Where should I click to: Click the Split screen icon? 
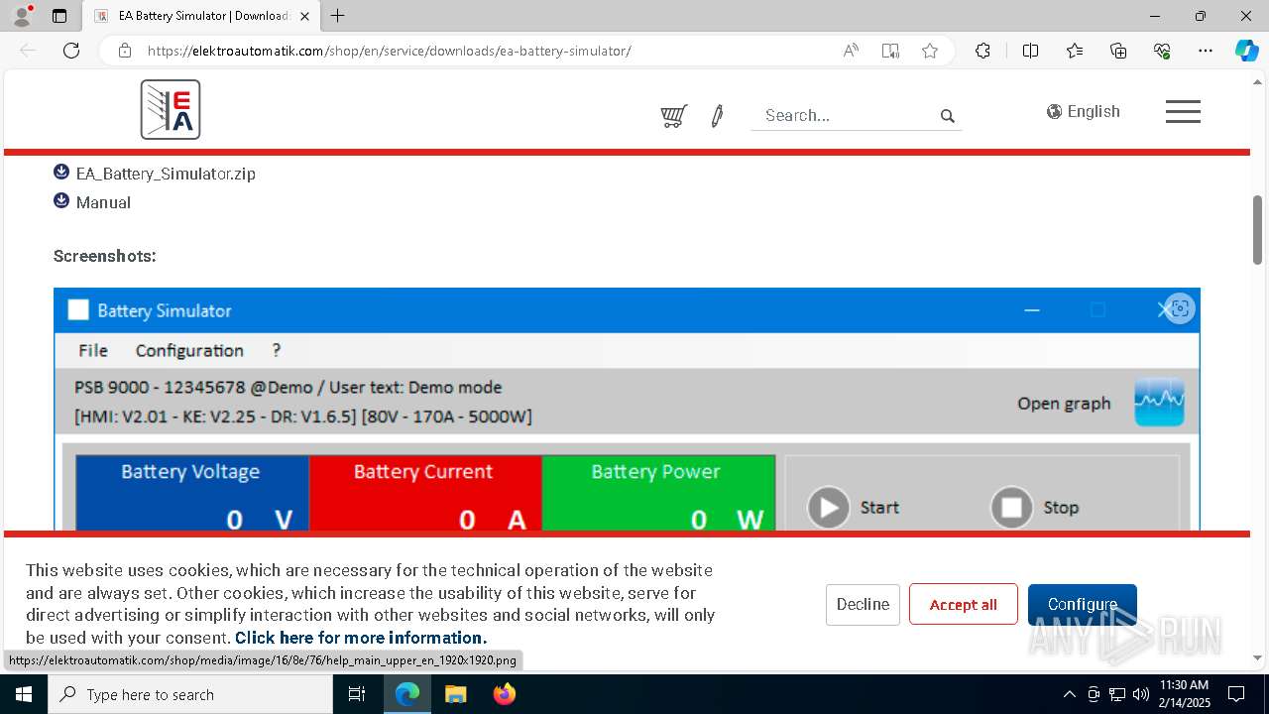[1030, 51]
